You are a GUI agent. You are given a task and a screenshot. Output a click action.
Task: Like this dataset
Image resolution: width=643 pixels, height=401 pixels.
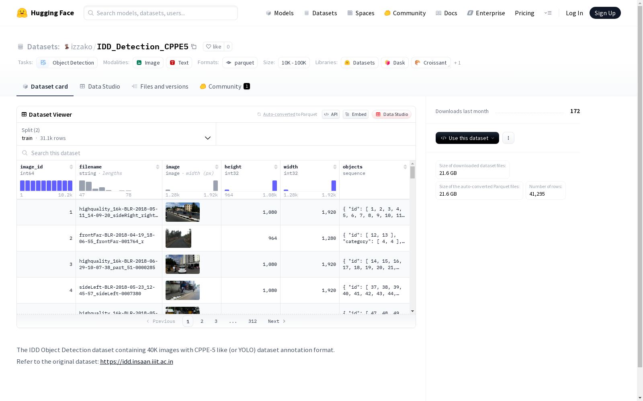[x=213, y=47]
